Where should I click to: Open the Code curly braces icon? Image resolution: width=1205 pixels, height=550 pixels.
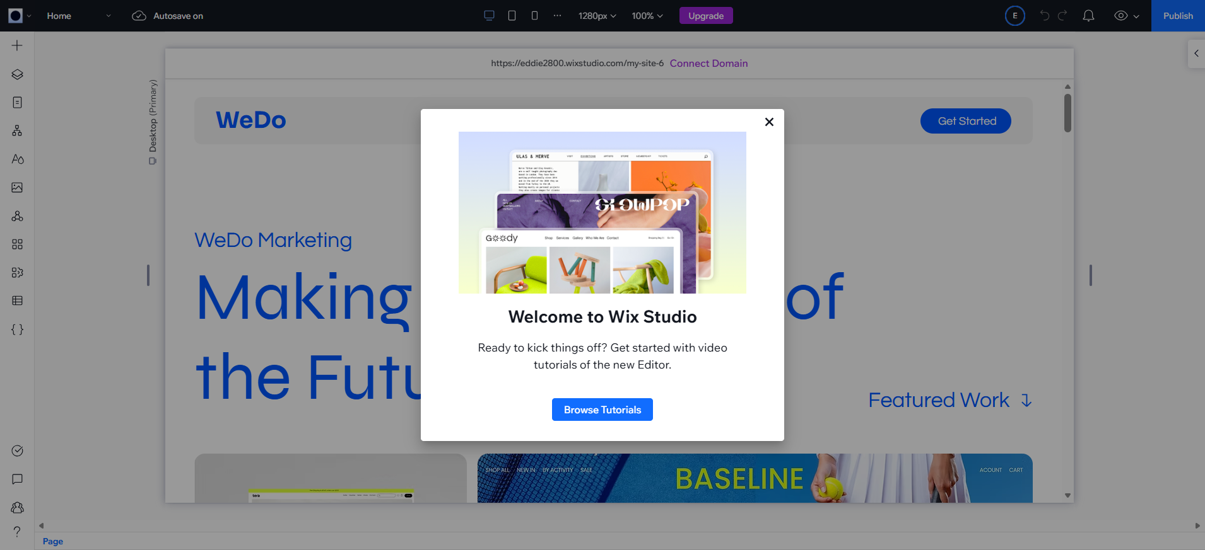click(17, 329)
